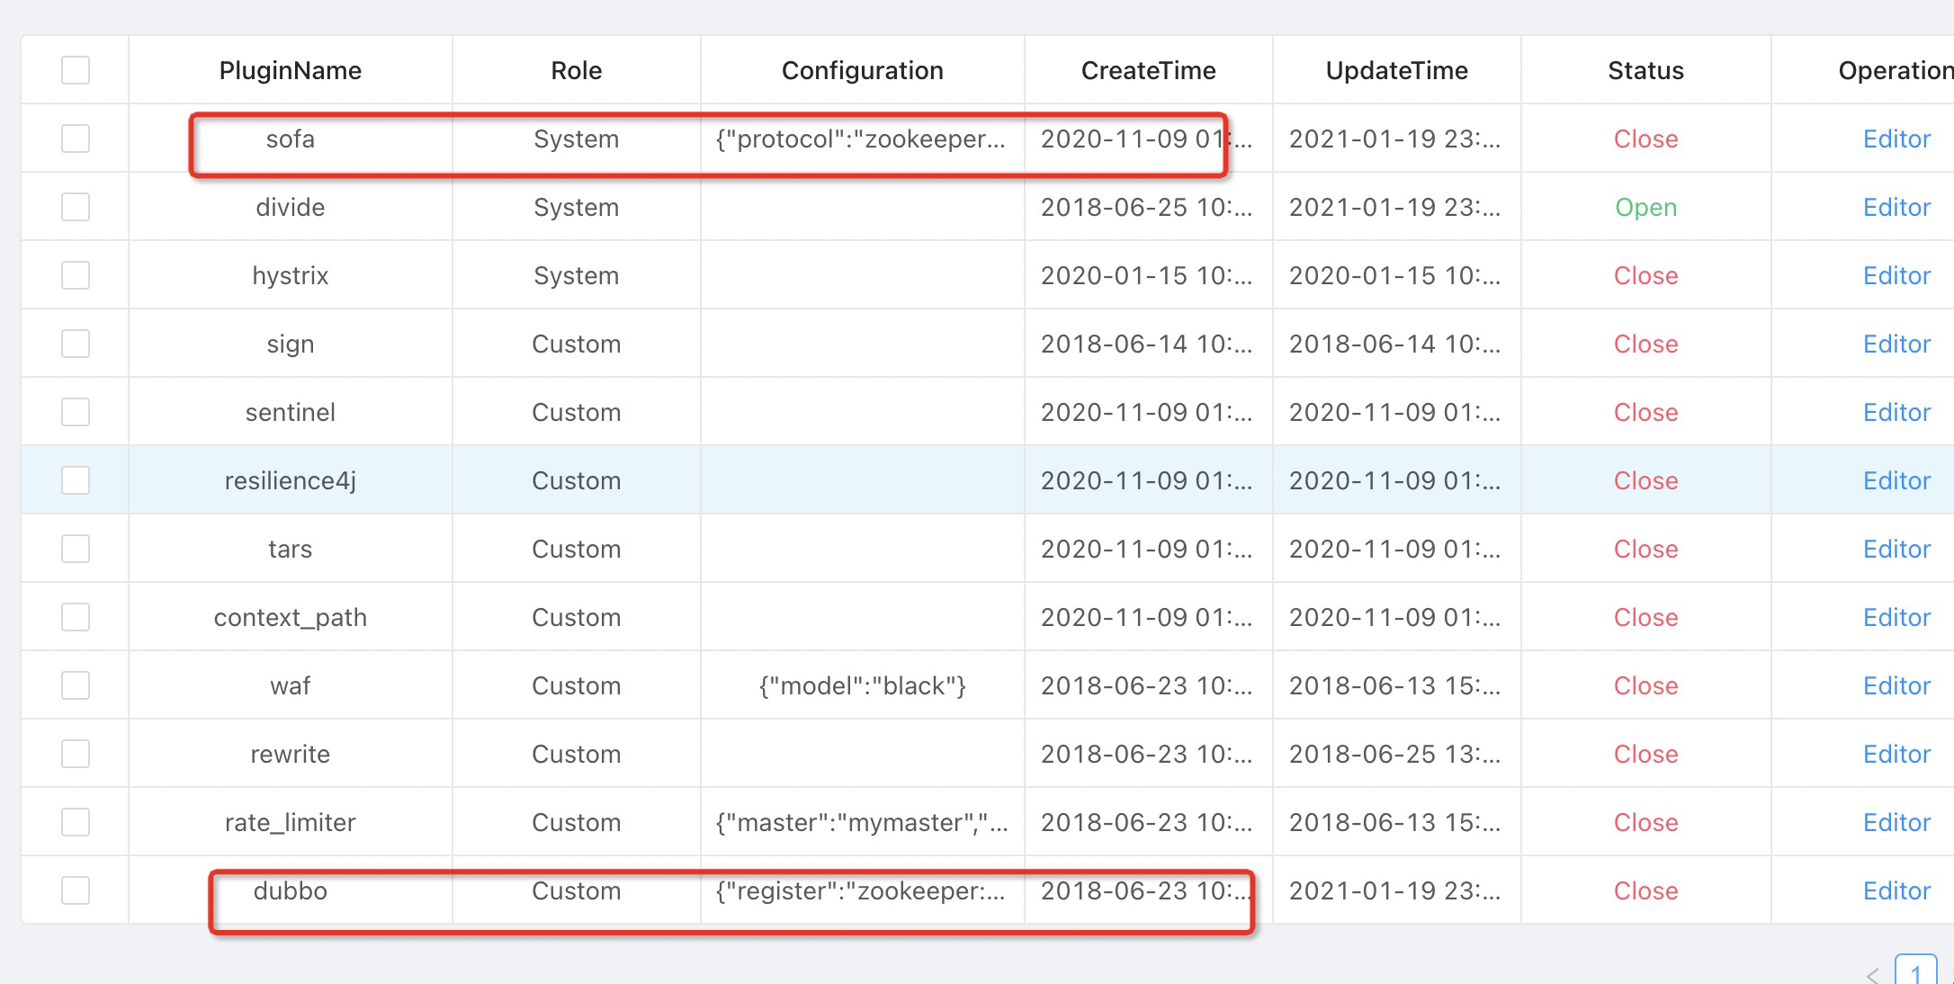Image resolution: width=1954 pixels, height=984 pixels.
Task: Toggle the checkbox for resilience4j row
Action: [76, 480]
